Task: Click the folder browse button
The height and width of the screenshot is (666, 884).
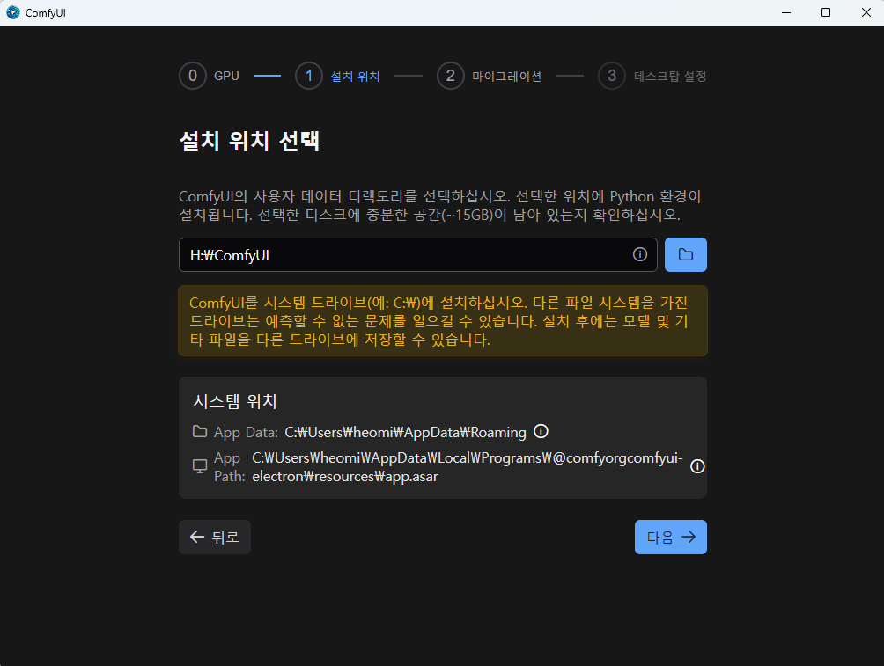Action: click(x=686, y=254)
